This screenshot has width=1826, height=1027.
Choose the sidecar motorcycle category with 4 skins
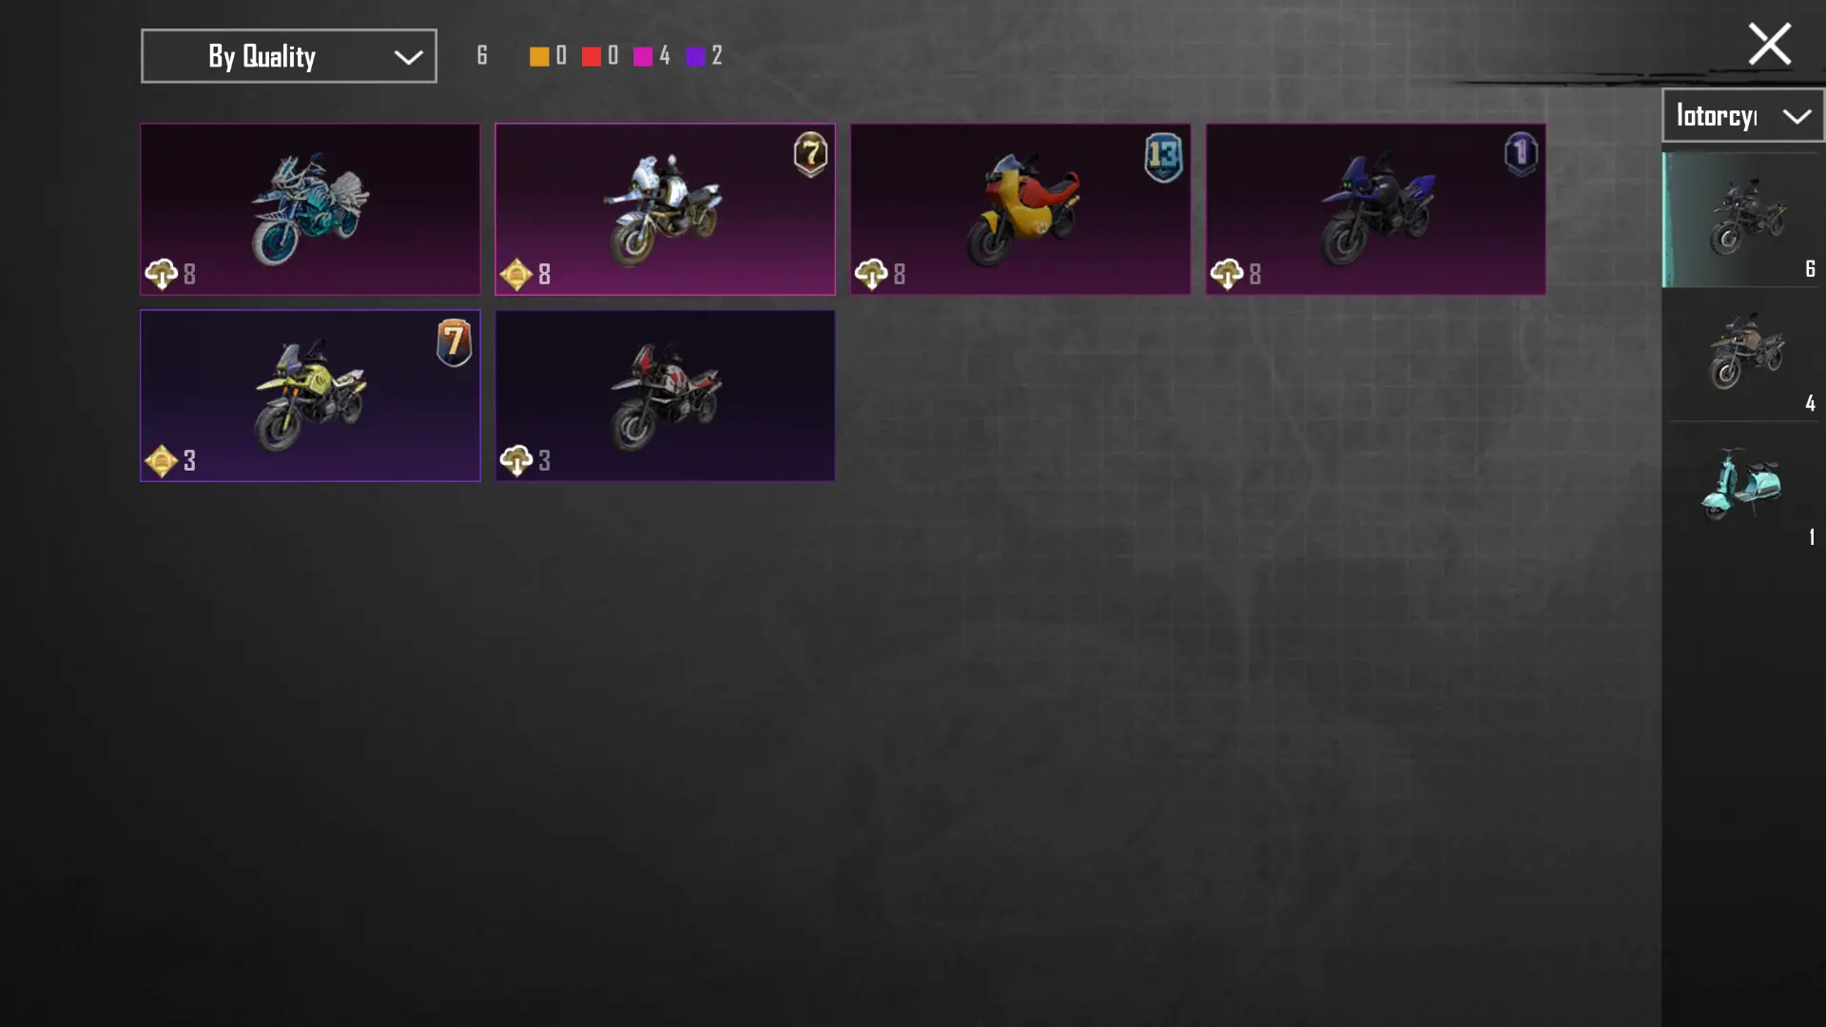[x=1743, y=354]
